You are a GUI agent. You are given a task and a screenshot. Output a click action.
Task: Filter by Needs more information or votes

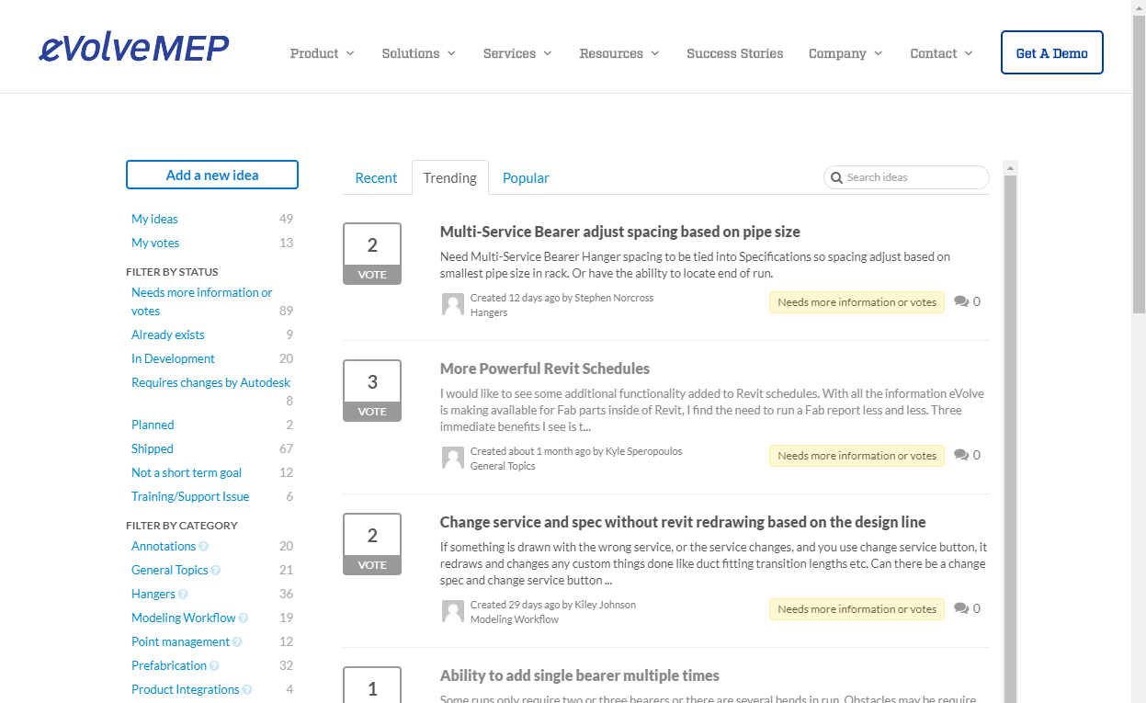[202, 301]
